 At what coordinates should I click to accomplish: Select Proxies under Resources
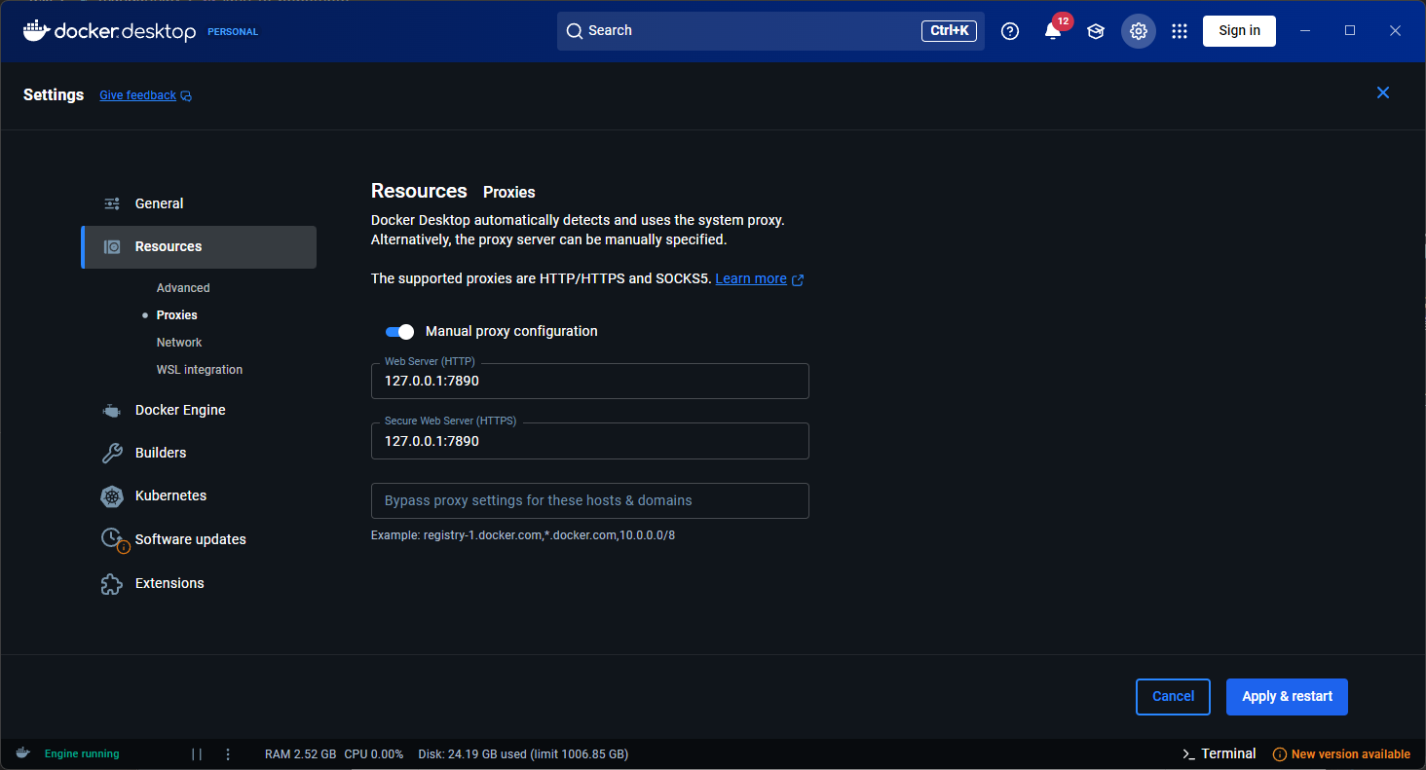176,315
